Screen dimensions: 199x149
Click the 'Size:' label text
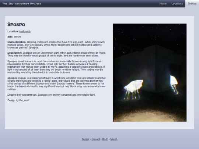10,37
